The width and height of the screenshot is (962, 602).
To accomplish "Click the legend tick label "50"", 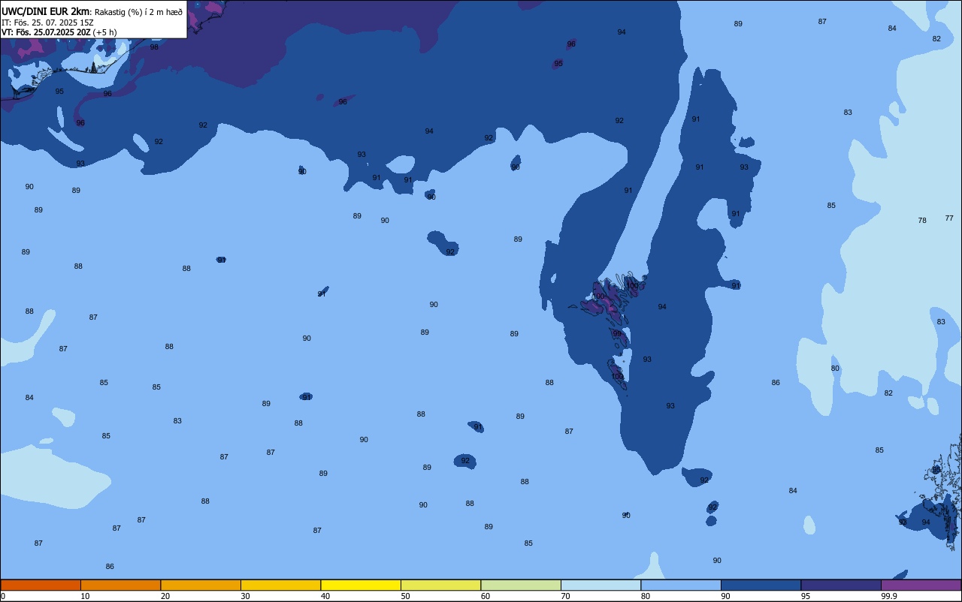I will [405, 596].
